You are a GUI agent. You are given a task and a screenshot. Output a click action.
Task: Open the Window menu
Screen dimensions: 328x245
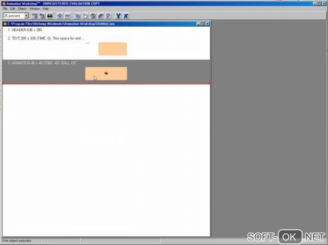pyautogui.click(x=34, y=9)
